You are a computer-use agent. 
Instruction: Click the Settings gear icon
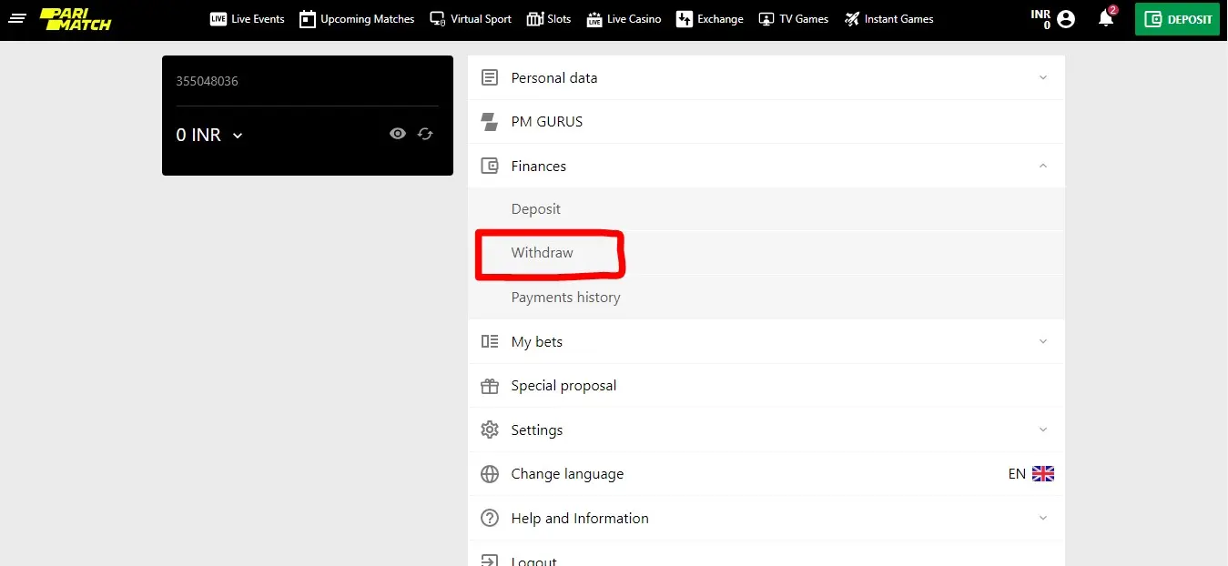point(490,430)
